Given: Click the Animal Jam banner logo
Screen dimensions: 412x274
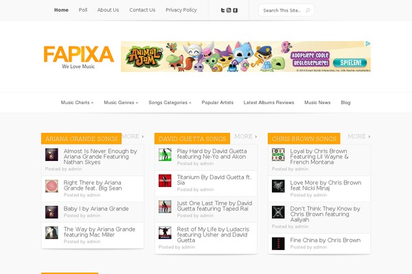Looking at the screenshot, I should [144, 57].
